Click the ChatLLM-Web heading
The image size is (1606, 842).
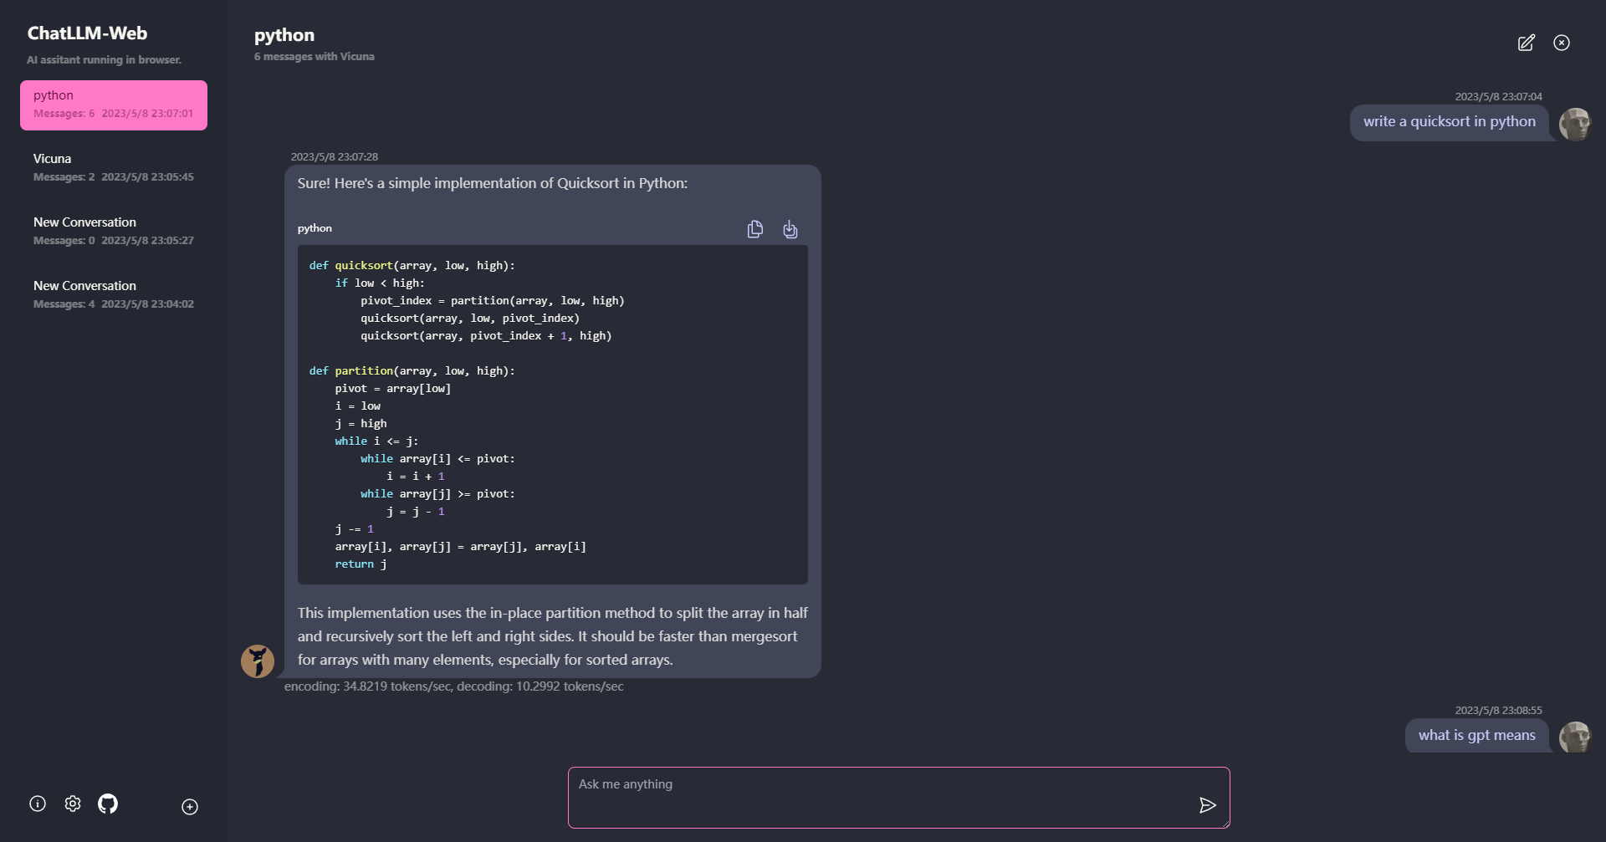coord(87,33)
